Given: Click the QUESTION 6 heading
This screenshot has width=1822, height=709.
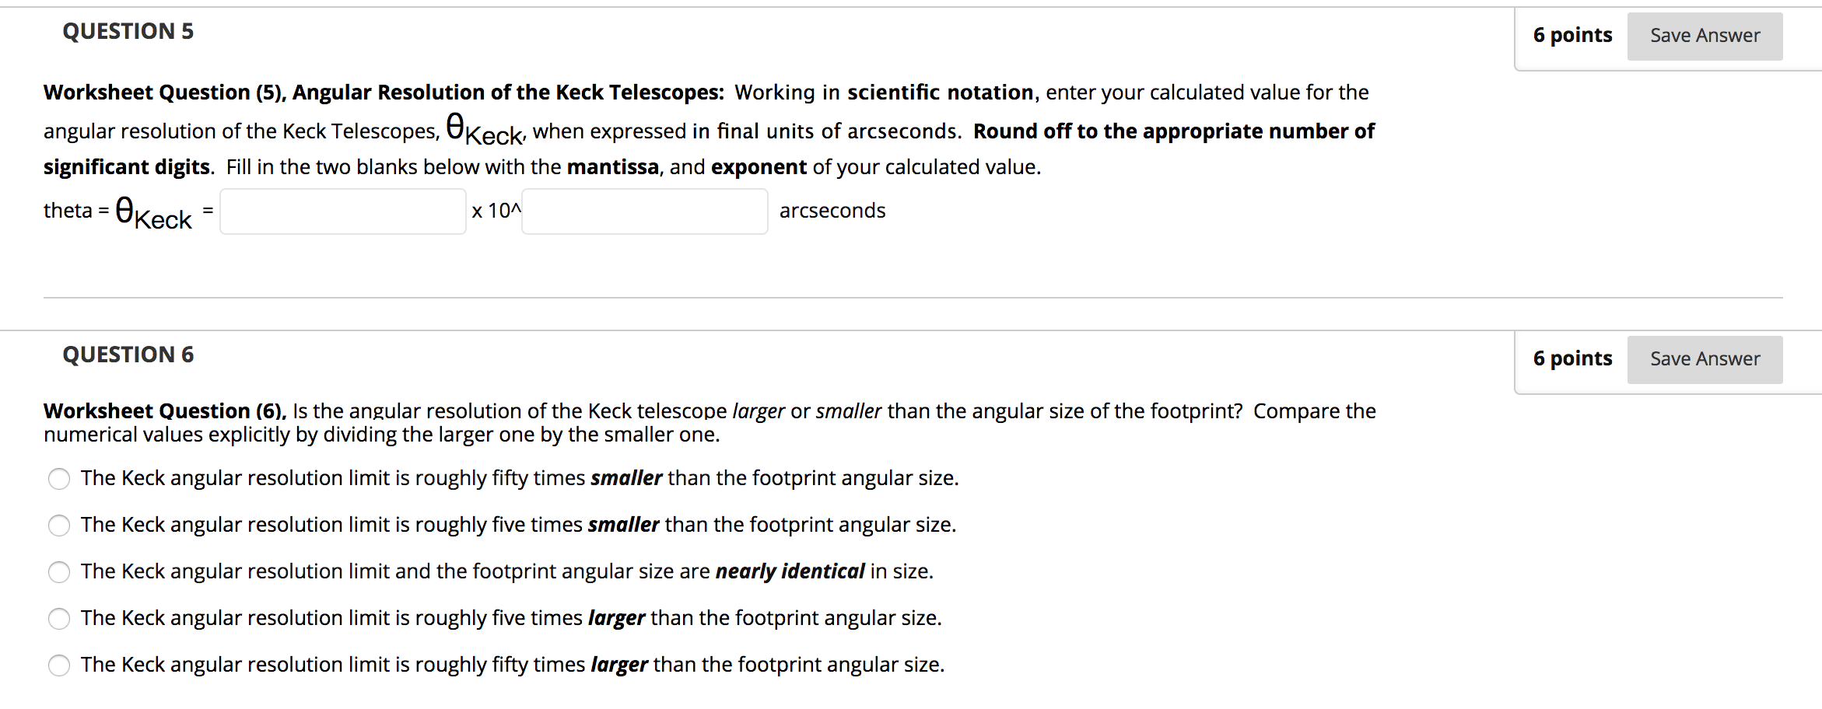Looking at the screenshot, I should tap(128, 355).
